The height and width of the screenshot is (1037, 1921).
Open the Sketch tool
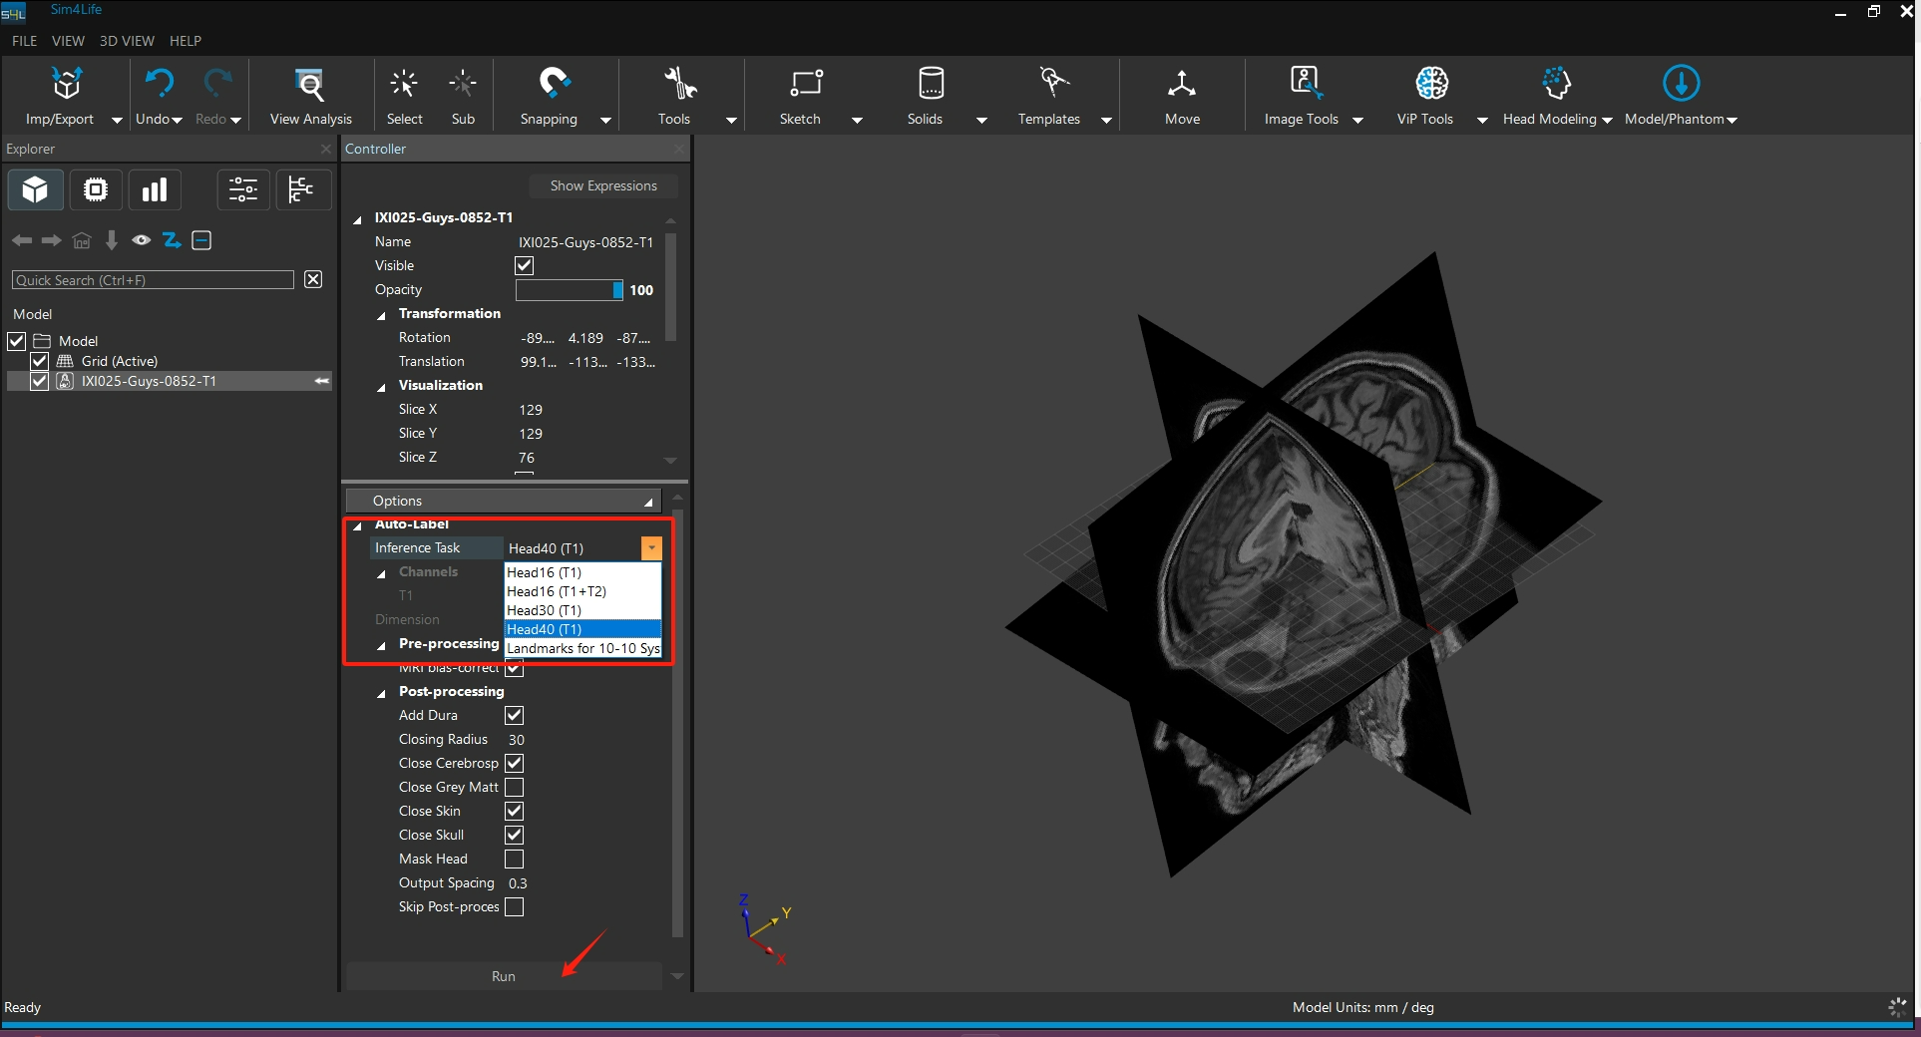pyautogui.click(x=804, y=85)
